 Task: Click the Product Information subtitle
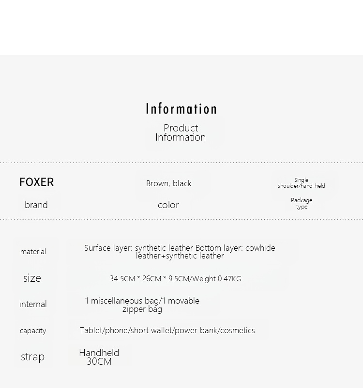tap(181, 132)
